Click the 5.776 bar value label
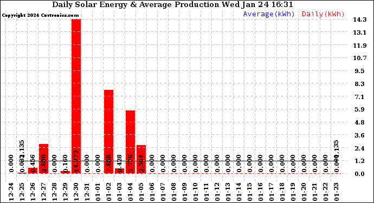The height and width of the screenshot is (203, 374). point(131,163)
